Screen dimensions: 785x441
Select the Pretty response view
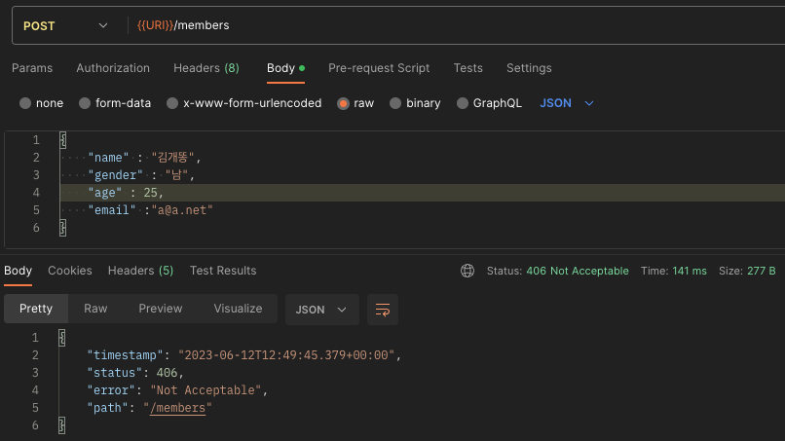click(36, 309)
